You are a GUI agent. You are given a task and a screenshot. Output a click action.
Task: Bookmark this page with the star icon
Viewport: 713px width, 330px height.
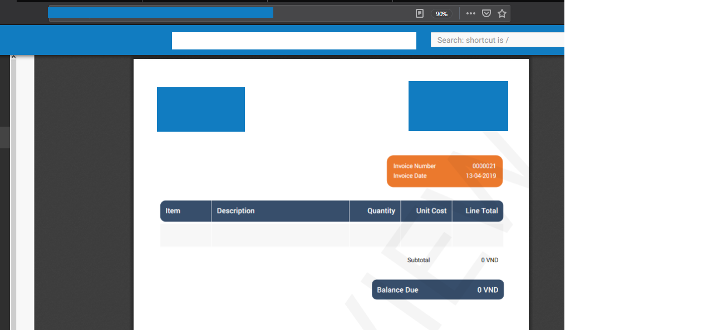click(501, 13)
